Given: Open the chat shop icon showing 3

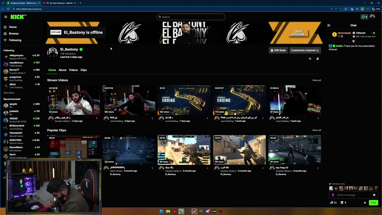Looking at the screenshot, I should coord(343,203).
